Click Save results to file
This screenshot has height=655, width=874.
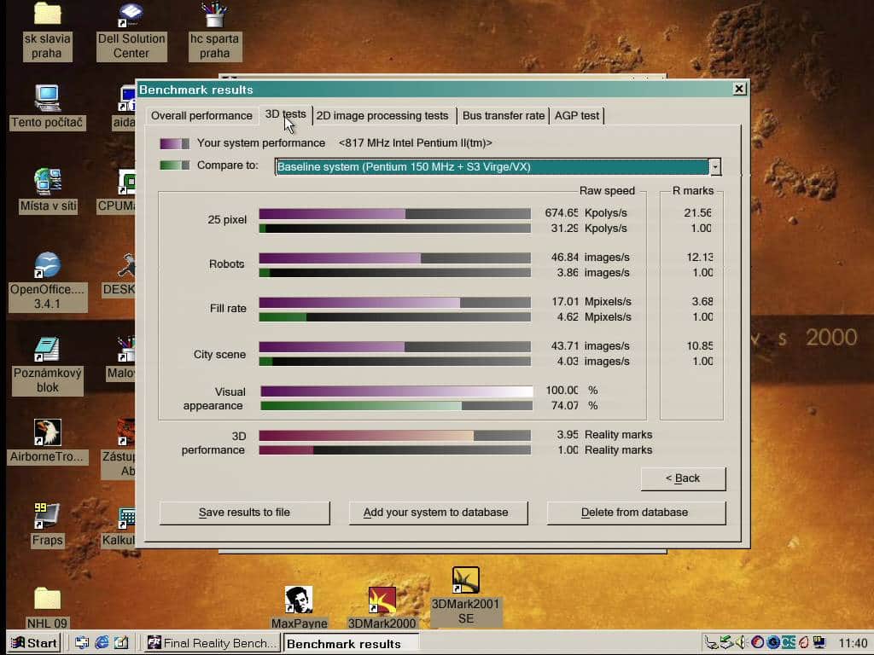tap(244, 513)
